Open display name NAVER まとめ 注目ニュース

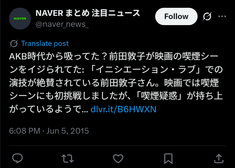click(x=88, y=13)
